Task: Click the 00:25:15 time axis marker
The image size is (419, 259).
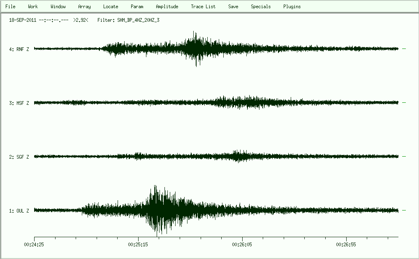Action: (x=139, y=244)
